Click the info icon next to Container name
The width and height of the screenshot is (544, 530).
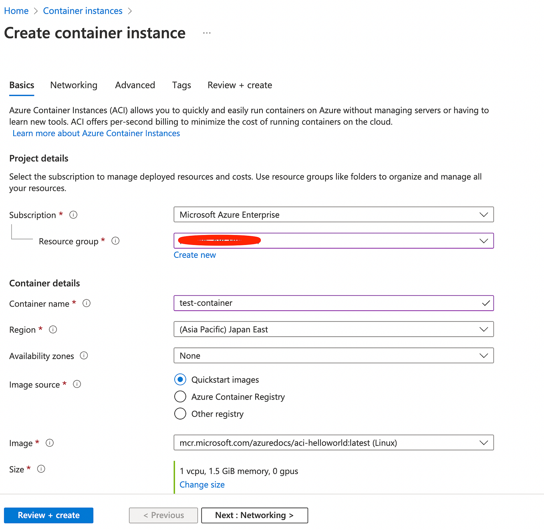click(87, 303)
